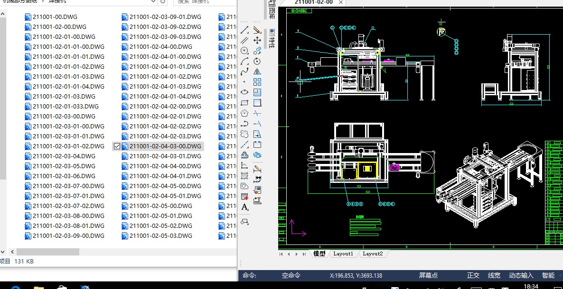
Task: Open the 特性 properties side panel tab
Action: click(x=272, y=39)
